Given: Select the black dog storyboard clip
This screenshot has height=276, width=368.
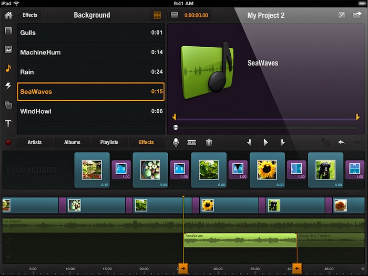Looking at the screenshot, I should (x=325, y=170).
